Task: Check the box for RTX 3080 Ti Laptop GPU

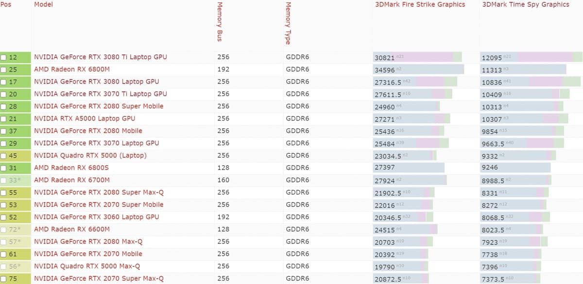Action: pos(4,57)
